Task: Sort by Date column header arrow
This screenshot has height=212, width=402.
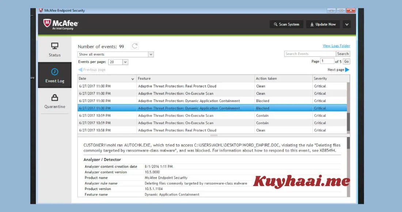Action: 133,79
